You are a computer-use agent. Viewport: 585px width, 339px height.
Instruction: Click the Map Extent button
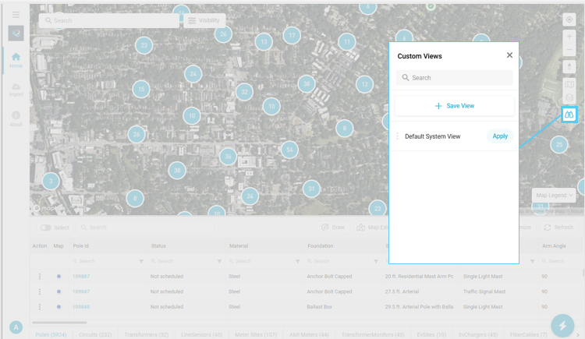pyautogui.click(x=372, y=227)
